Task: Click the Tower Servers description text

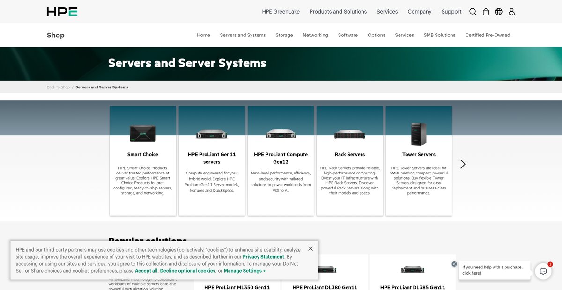Action: tap(419, 180)
